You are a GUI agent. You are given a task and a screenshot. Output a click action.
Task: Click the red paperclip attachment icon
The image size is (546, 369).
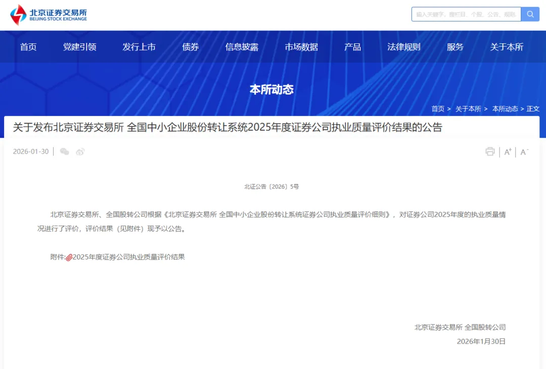pos(69,257)
